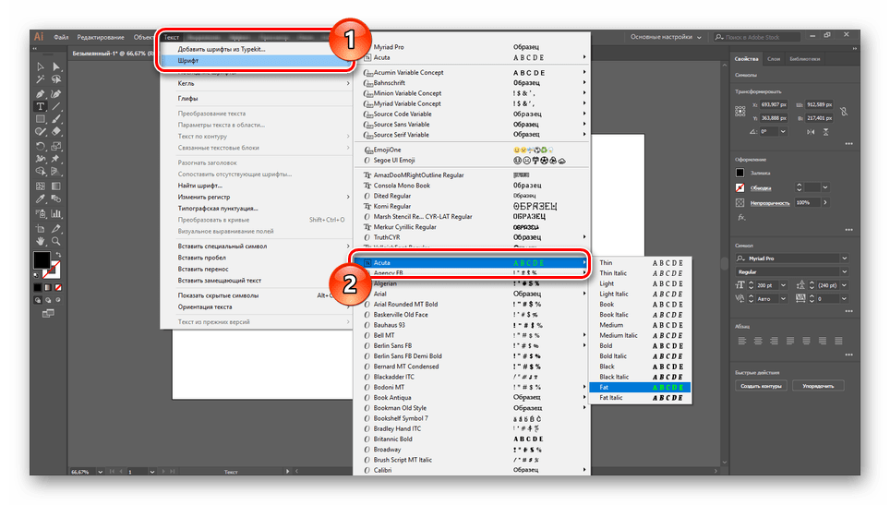The image size is (890, 505).
Task: Select the Paintbrush tool
Action: [56, 119]
